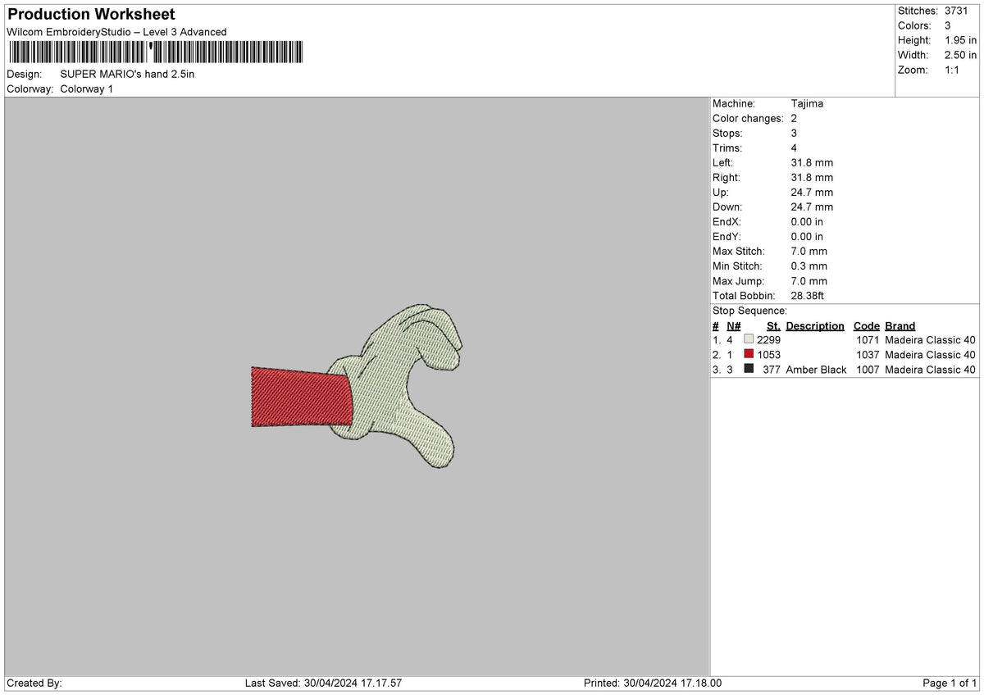
Task: Sort by the Brand column header
Action: [x=900, y=325]
